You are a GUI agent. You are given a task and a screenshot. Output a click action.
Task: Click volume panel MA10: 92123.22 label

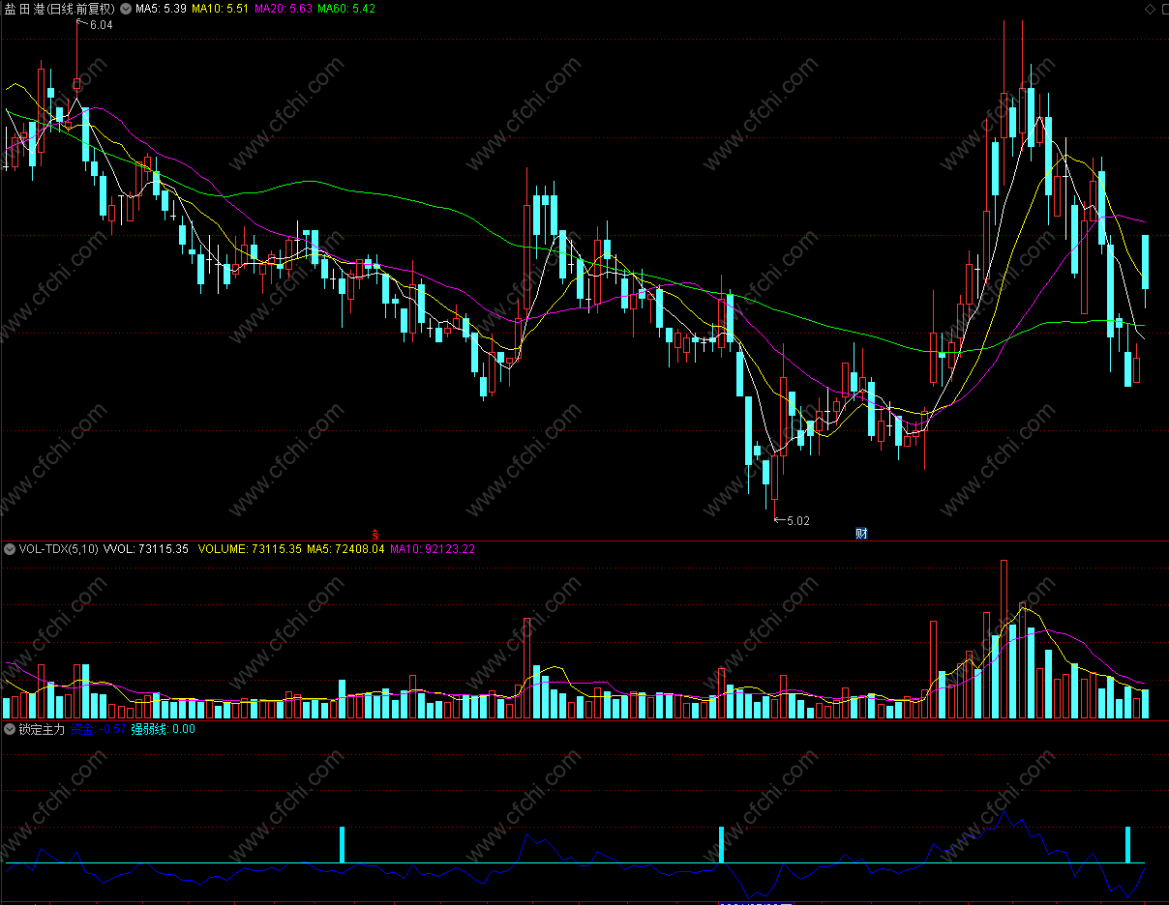433,549
